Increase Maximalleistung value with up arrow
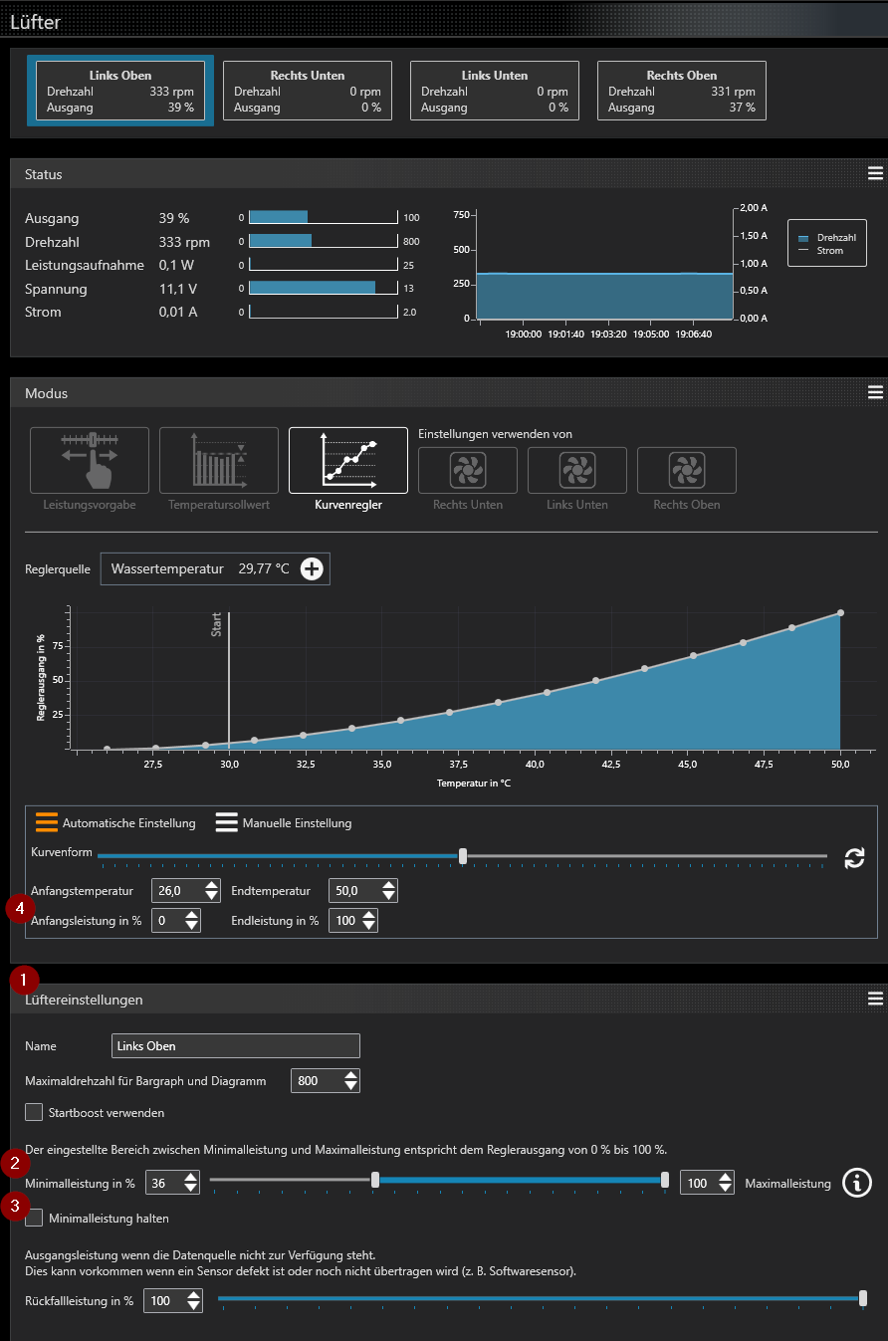Image resolution: width=888 pixels, height=1341 pixels. (x=725, y=1178)
